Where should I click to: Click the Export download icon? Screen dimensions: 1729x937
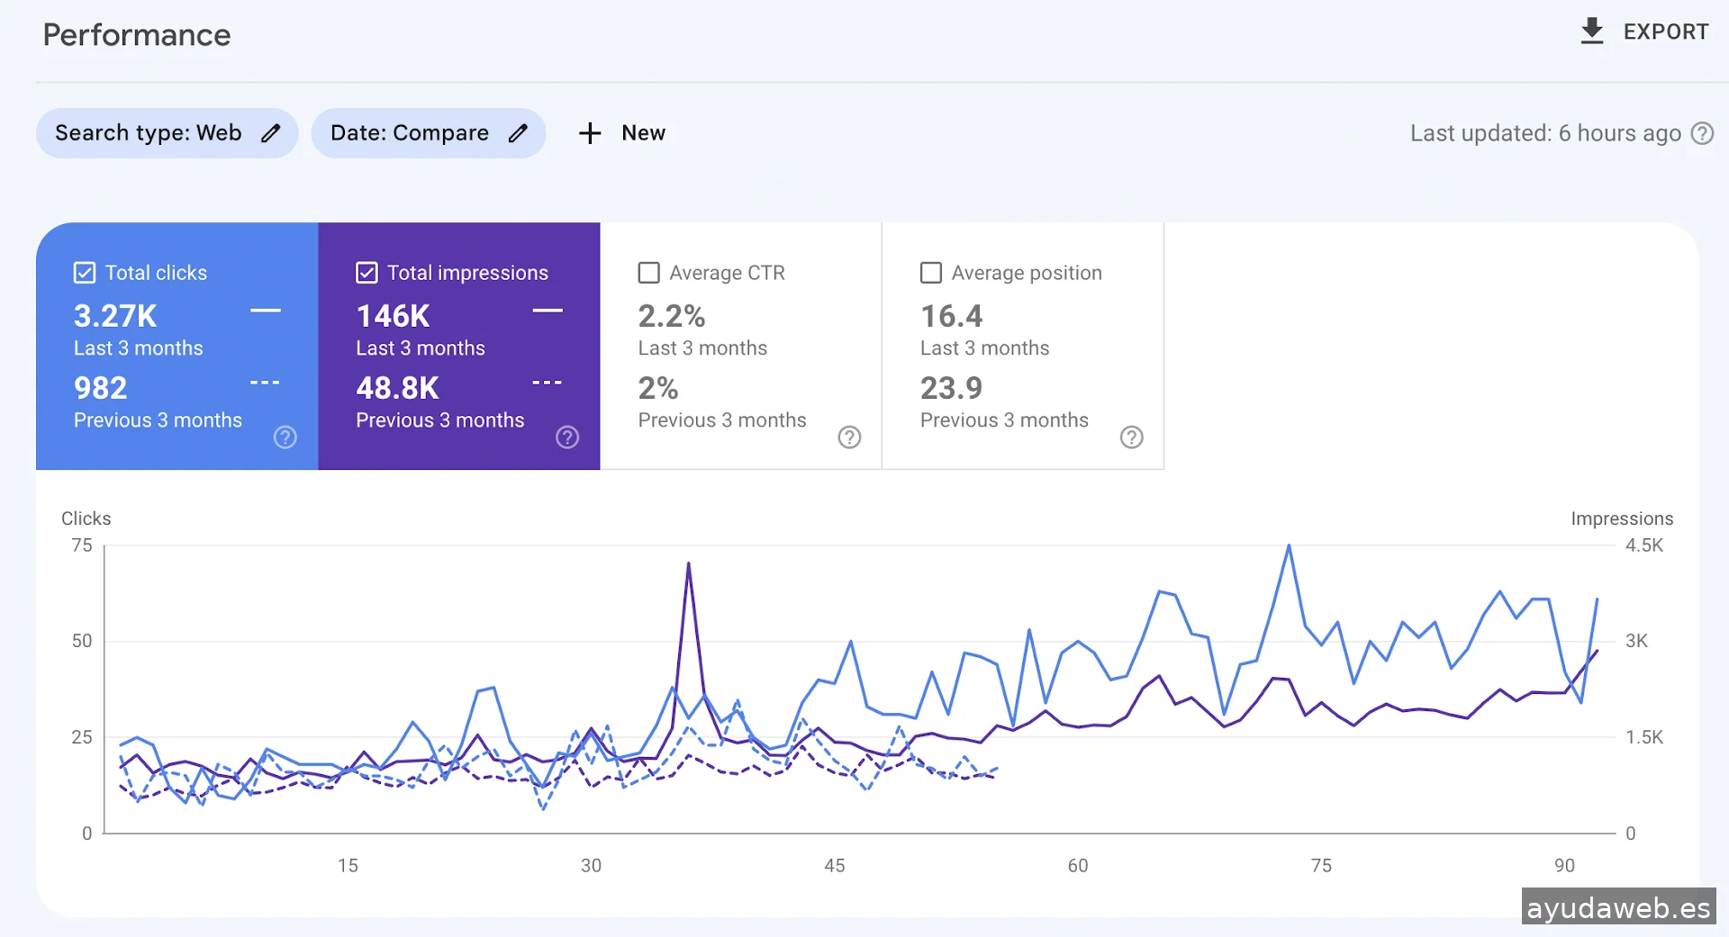[1591, 32]
